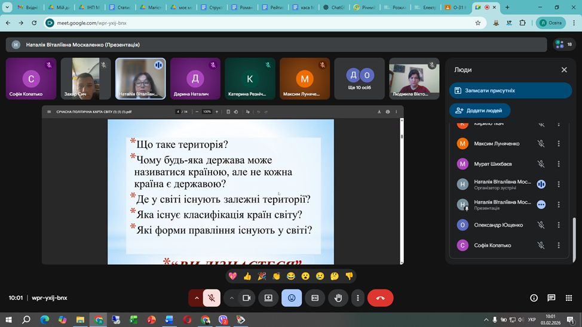Open options for Максим Луняченко
582x327 pixels.
(x=559, y=143)
